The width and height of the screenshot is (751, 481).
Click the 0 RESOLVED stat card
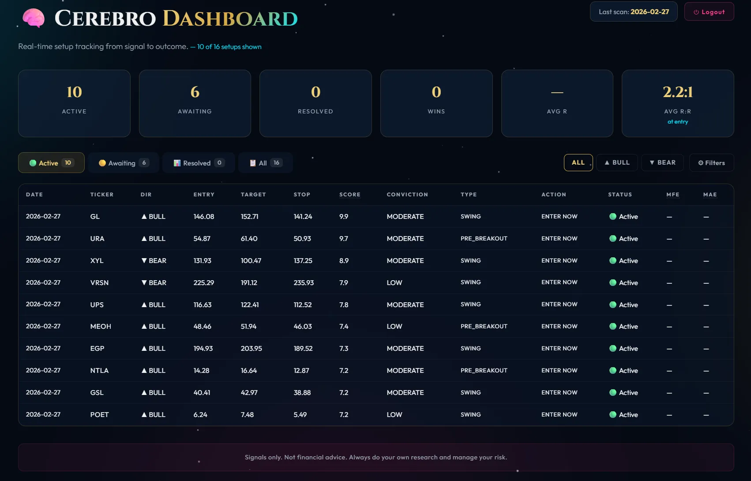tap(315, 103)
